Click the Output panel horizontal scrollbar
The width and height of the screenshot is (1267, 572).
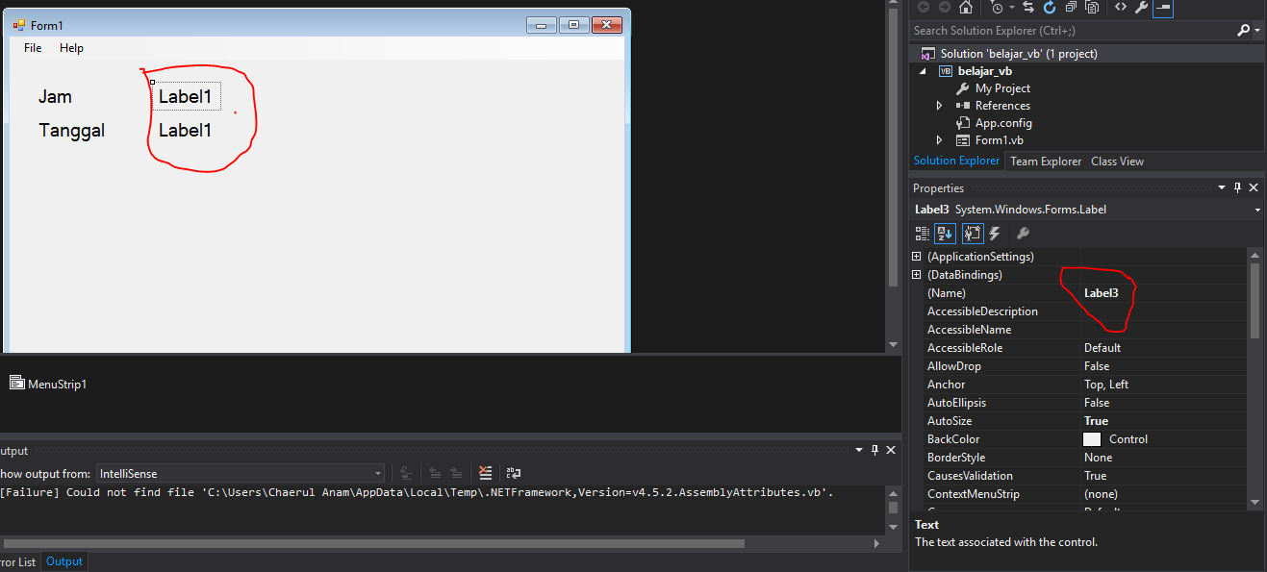372,543
